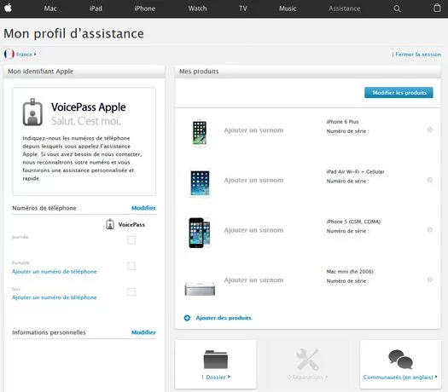The image size is (448, 392).
Task: Open Communautés (en anglais) link
Action: pos(400,378)
